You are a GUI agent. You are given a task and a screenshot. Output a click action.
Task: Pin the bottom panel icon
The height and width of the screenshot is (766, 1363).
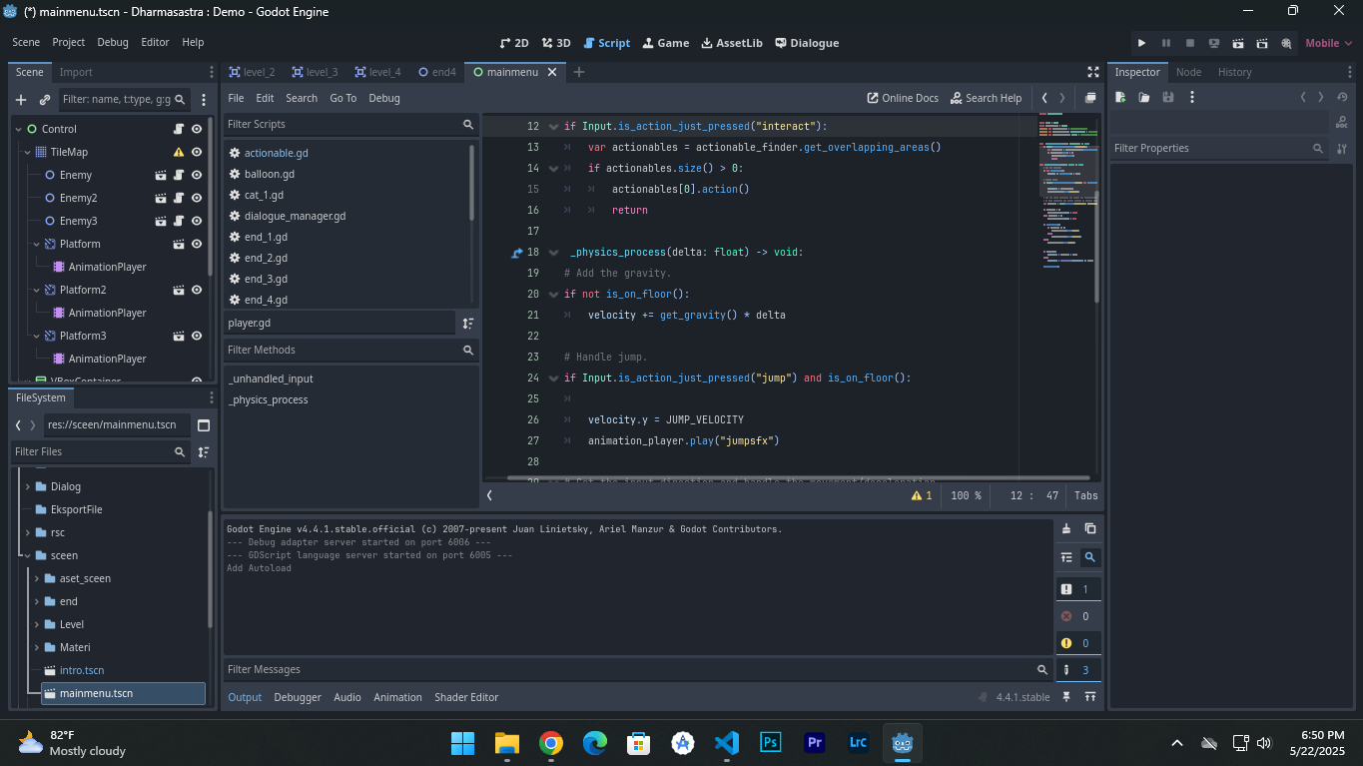tap(1066, 697)
